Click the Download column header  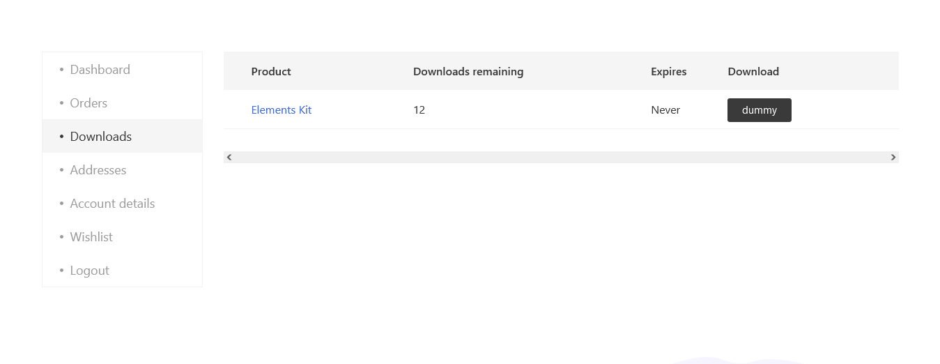753,71
